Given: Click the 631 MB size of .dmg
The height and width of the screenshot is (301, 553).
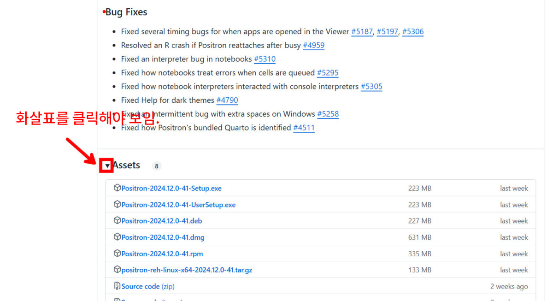Looking at the screenshot, I should pyautogui.click(x=420, y=237).
